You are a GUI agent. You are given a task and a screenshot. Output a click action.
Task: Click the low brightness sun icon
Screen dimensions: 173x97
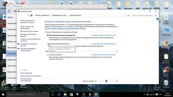point(96,81)
